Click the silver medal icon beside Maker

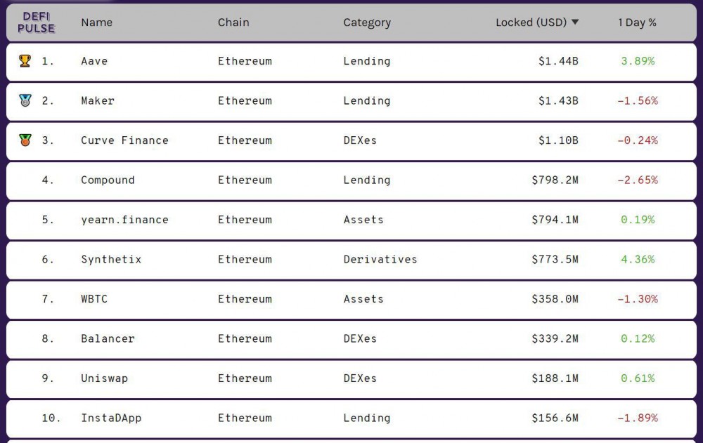[25, 100]
